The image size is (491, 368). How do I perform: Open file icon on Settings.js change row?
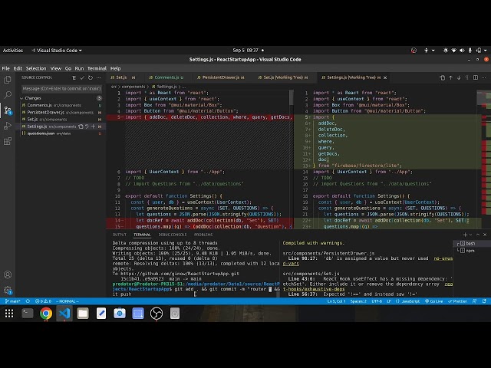81,127
